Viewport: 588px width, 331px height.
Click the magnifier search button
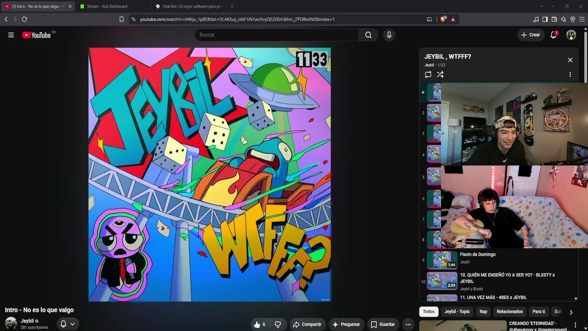368,35
